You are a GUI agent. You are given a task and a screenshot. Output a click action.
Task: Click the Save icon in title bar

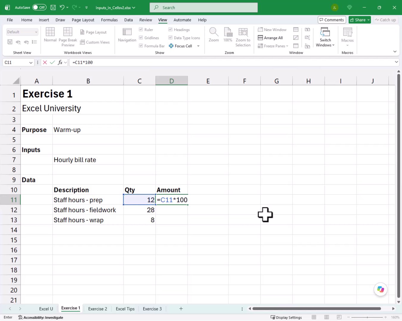pos(53,7)
